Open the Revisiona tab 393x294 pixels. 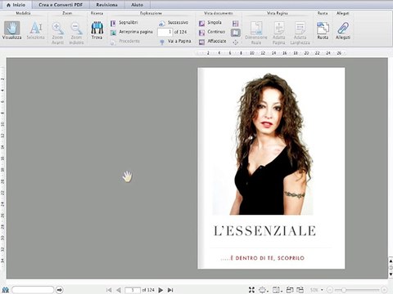click(x=106, y=5)
